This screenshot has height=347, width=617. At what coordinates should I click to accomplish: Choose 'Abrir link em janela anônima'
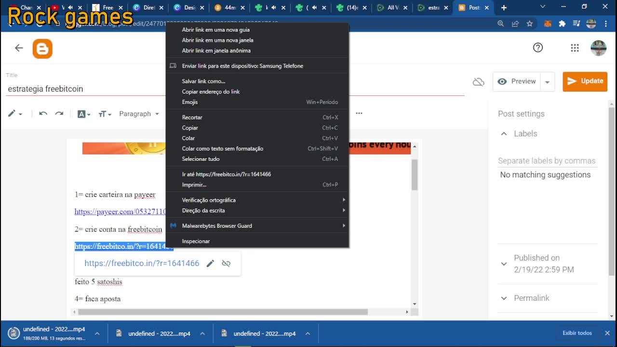257,51
